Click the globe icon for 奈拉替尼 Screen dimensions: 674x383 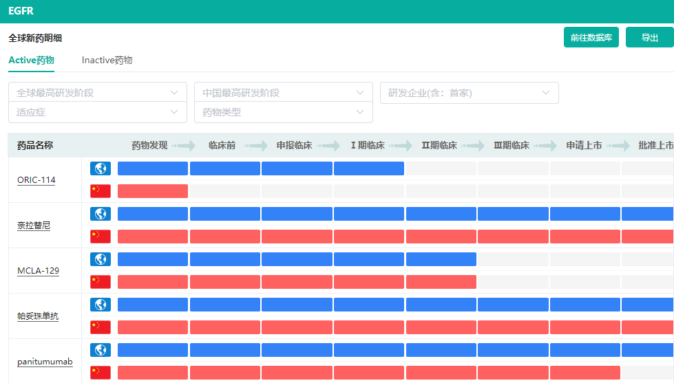click(x=101, y=214)
